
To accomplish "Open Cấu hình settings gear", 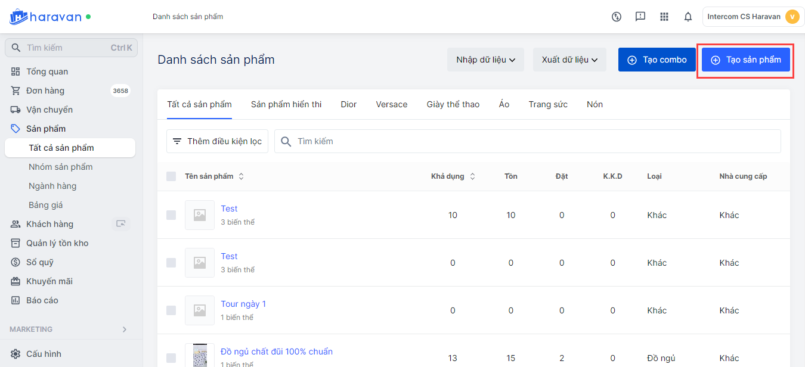I will point(16,354).
